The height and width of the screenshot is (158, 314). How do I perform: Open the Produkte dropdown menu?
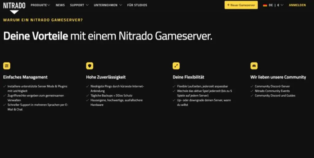tap(40, 5)
